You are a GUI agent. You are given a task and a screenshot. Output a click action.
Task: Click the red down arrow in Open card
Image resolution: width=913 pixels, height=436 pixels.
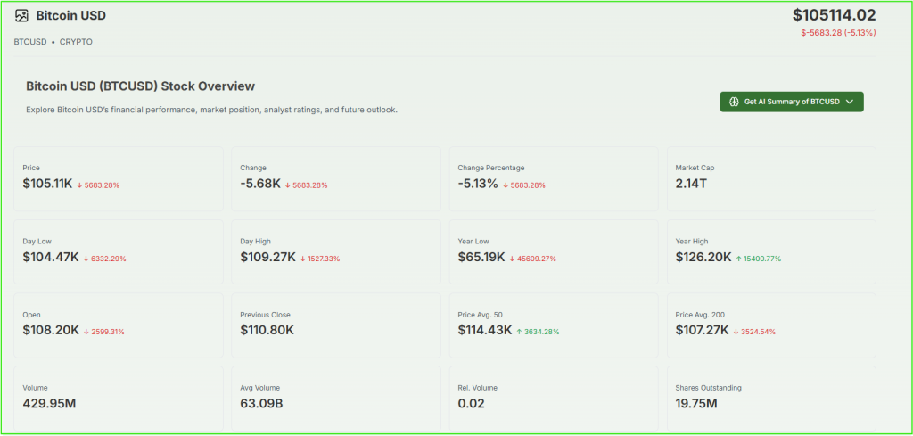tap(86, 332)
